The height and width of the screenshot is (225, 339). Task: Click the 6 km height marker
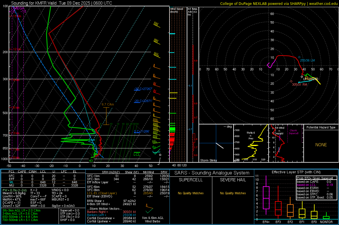tap(16, 107)
